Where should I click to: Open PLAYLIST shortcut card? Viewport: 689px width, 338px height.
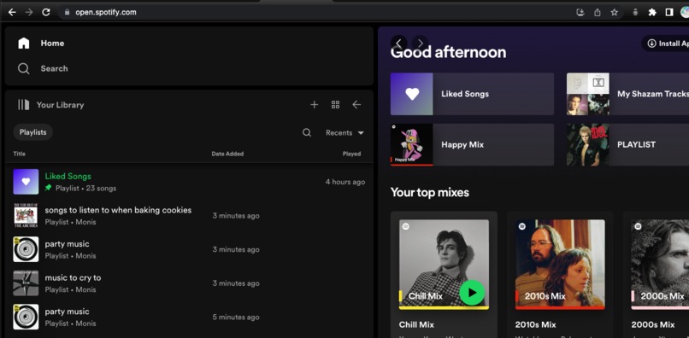(x=628, y=144)
